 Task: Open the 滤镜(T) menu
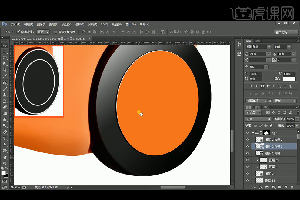pos(92,25)
